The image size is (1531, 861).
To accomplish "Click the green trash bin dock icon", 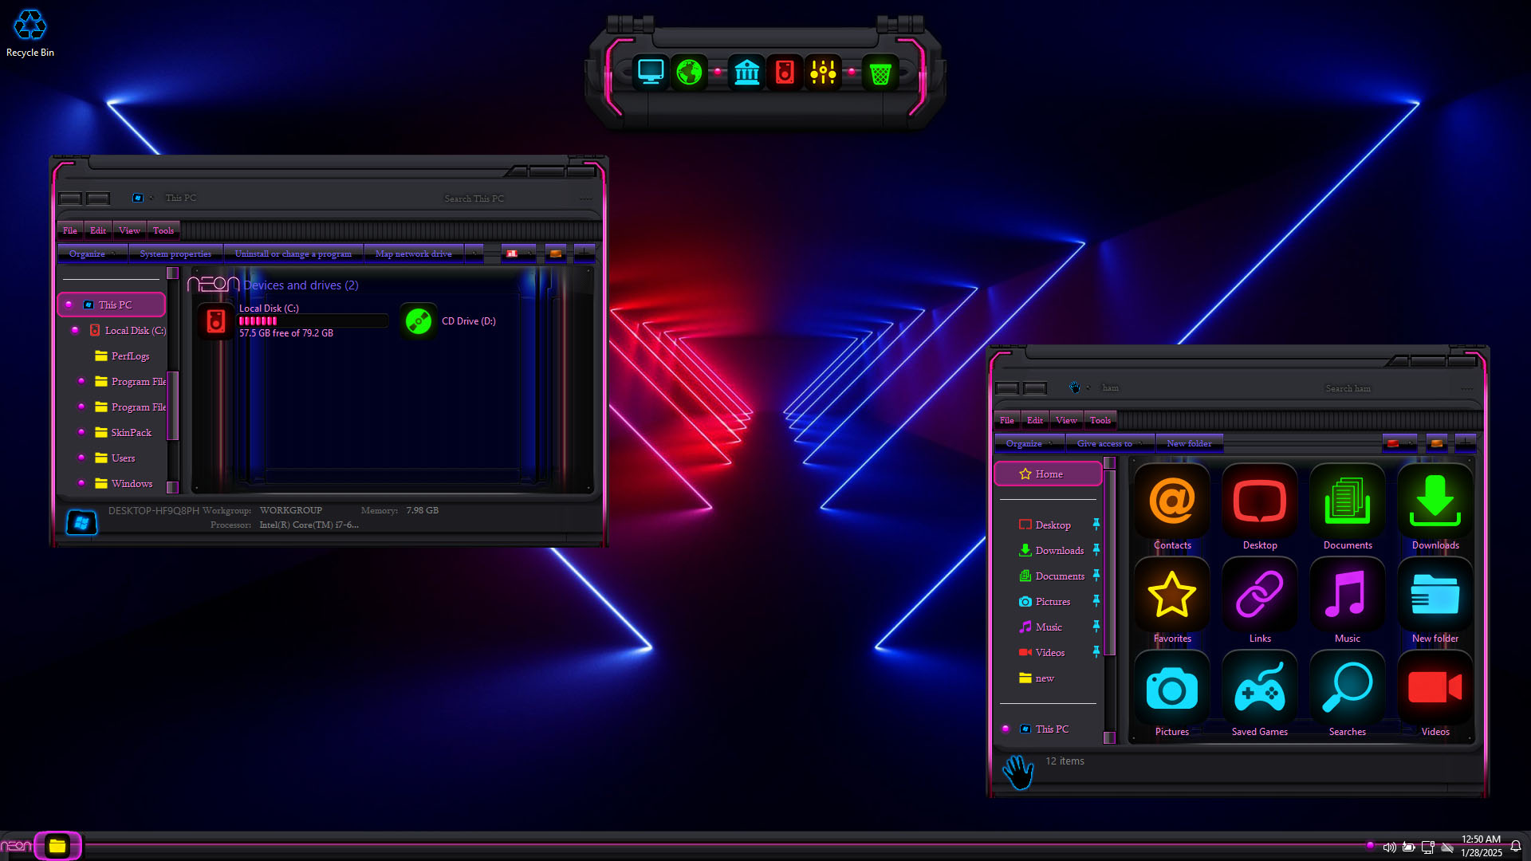I will (x=880, y=73).
